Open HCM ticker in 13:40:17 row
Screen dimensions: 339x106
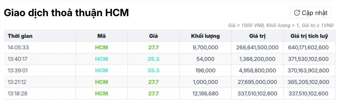click(x=101, y=59)
